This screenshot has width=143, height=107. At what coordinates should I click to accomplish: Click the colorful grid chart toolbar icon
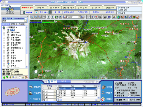pos(134,17)
